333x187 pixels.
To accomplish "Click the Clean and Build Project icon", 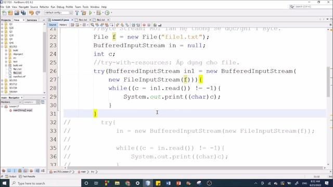I will [x=84, y=13].
